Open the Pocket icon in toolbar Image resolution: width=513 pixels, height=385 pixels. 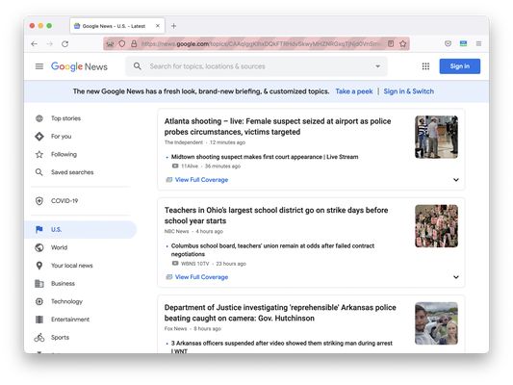click(x=448, y=43)
